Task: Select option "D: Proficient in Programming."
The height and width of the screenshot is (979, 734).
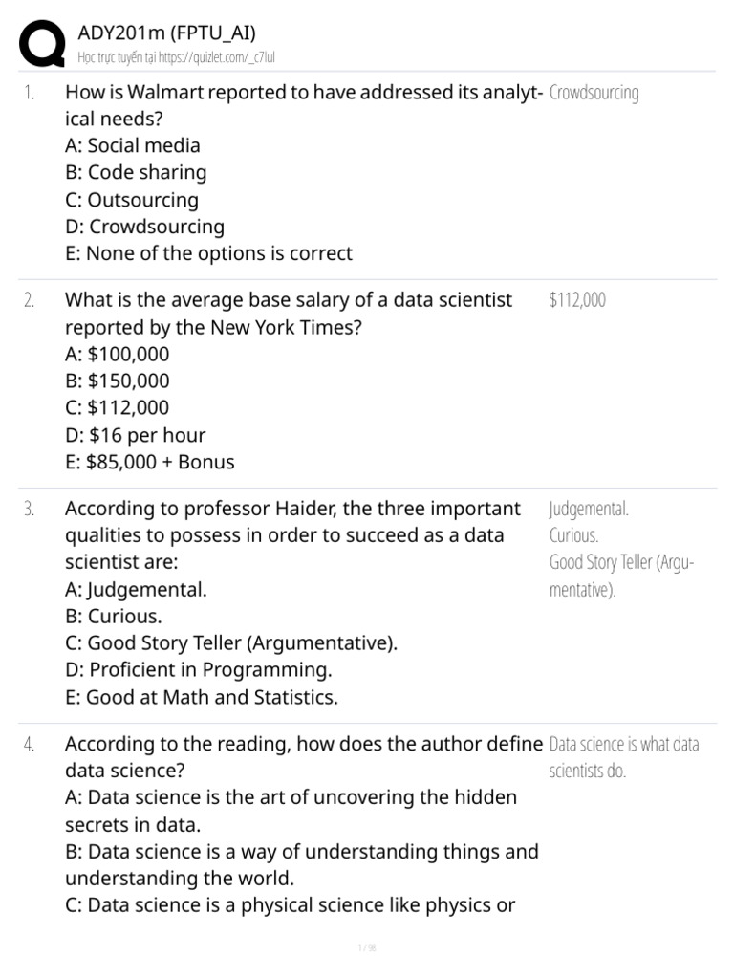Action: point(199,670)
